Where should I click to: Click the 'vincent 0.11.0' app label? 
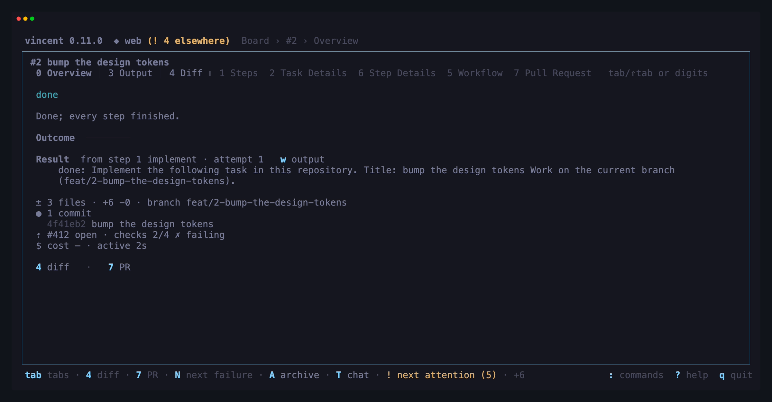click(64, 41)
